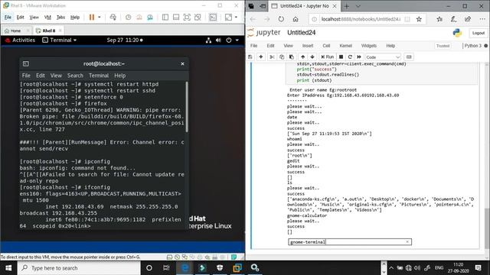
Task: Click Send Ctrl+Alt+Del icon in VMware toolbar
Action: click(113, 17)
